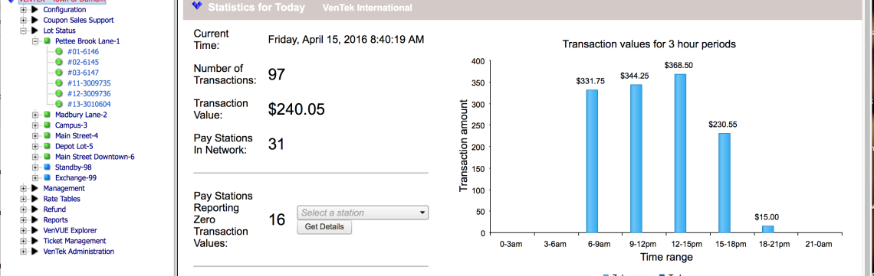Open VenVUE Explorer section

(x=70, y=230)
